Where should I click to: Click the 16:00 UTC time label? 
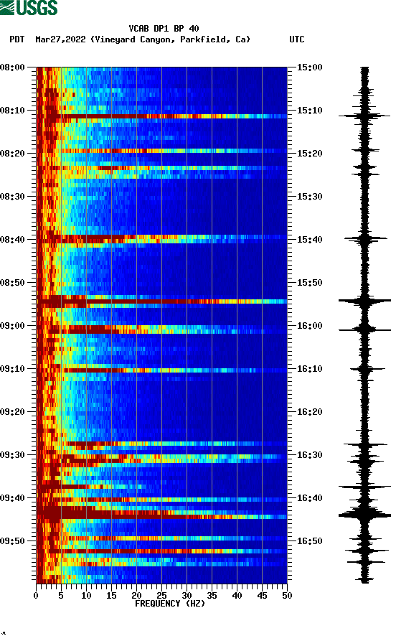pos(309,326)
